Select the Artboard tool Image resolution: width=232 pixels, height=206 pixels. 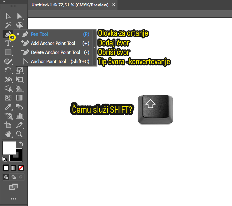tap(8, 125)
